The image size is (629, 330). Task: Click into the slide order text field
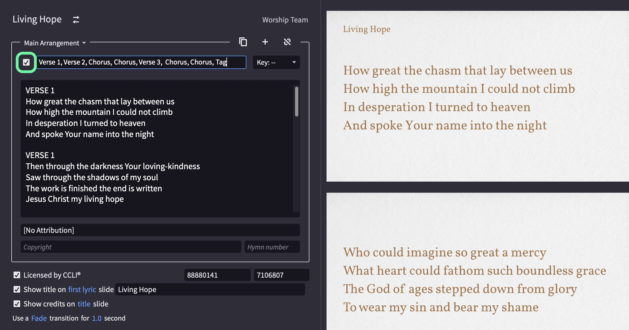point(141,62)
